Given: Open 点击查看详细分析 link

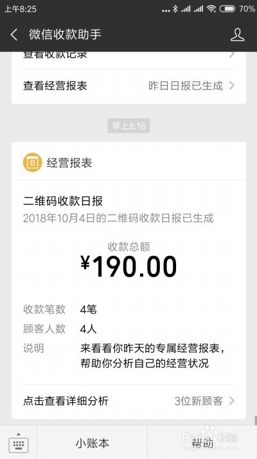Looking at the screenshot, I should coord(128,401).
